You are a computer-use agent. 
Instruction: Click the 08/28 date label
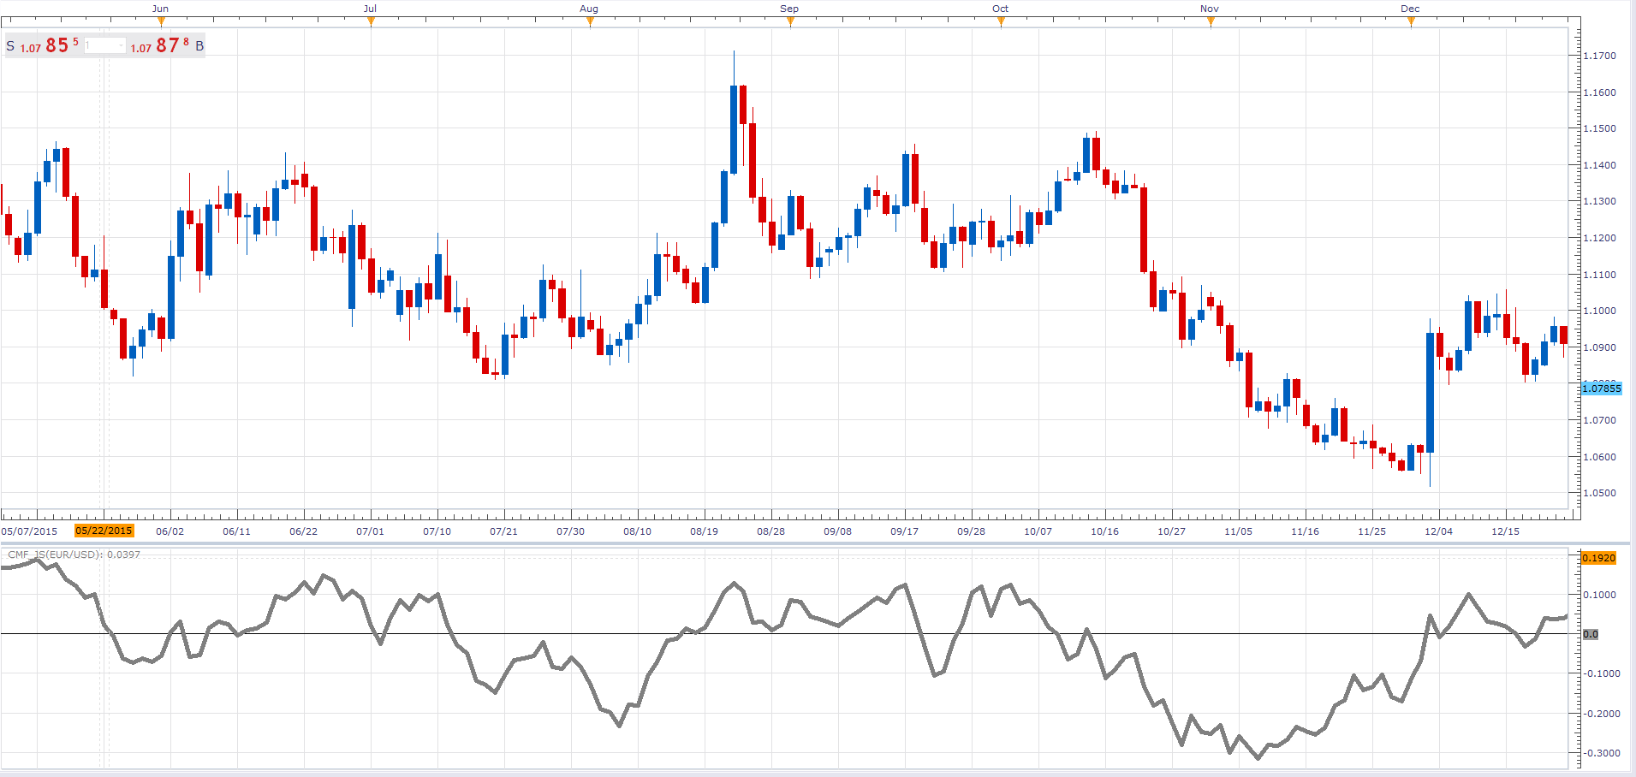tap(771, 531)
